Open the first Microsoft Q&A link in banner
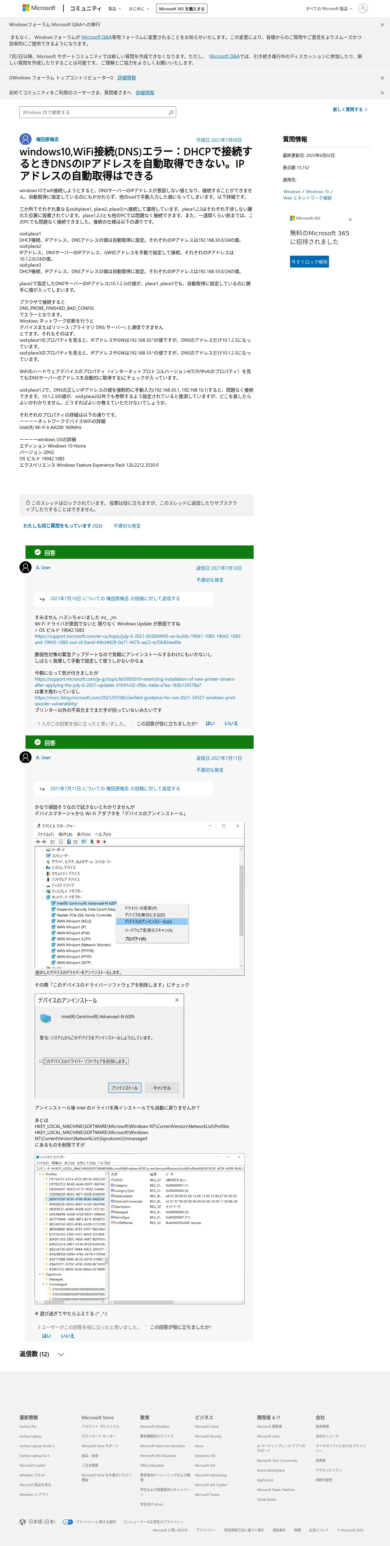Screen dimensions: 390x1546 97,37
